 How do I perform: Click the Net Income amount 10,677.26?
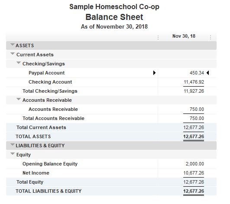coord(194,173)
